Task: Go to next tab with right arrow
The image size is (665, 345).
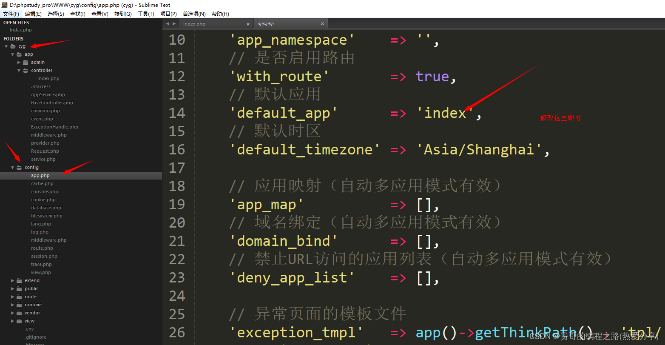Action: [174, 24]
